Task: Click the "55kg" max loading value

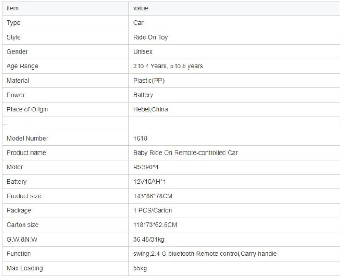Action: (x=140, y=268)
